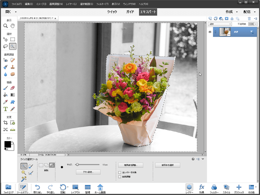Hide the 背景 layer with eye icon
Screen dimensions: 260x195
pos(210,32)
